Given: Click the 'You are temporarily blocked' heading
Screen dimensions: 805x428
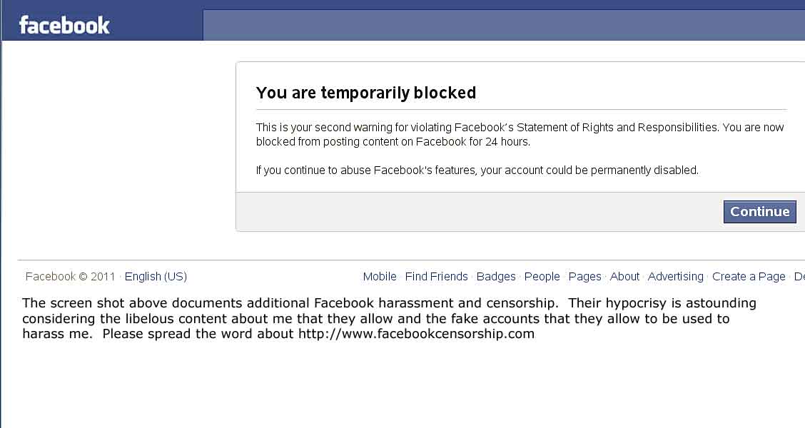Looking at the screenshot, I should [366, 93].
